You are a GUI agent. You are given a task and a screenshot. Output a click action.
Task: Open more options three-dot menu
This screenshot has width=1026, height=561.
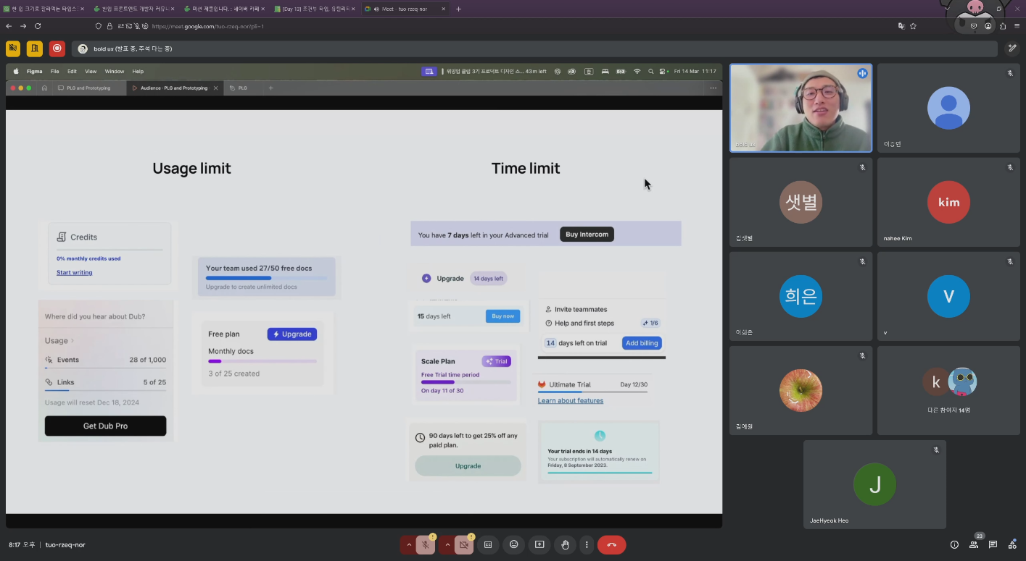pyautogui.click(x=587, y=545)
